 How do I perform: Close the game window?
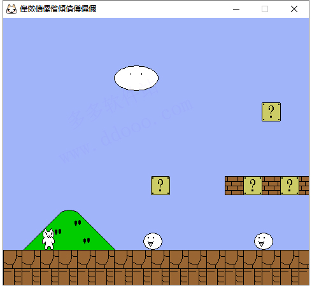[294, 9]
